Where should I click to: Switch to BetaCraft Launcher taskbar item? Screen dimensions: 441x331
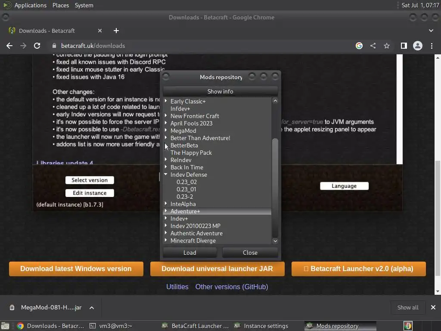(x=196, y=326)
